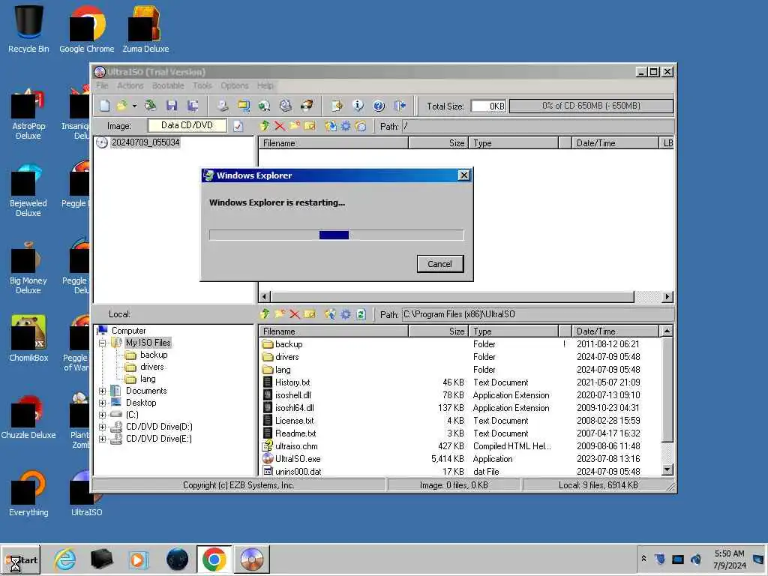Image resolution: width=768 pixels, height=576 pixels.
Task: Click the blue Info properties icon
Action: pos(358,106)
